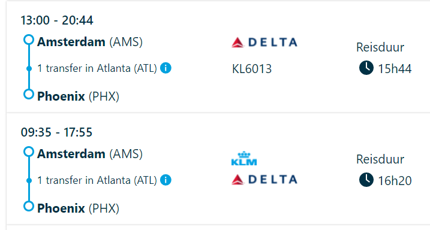
Task: Click transfer dot on first route line
Action: [x=29, y=68]
